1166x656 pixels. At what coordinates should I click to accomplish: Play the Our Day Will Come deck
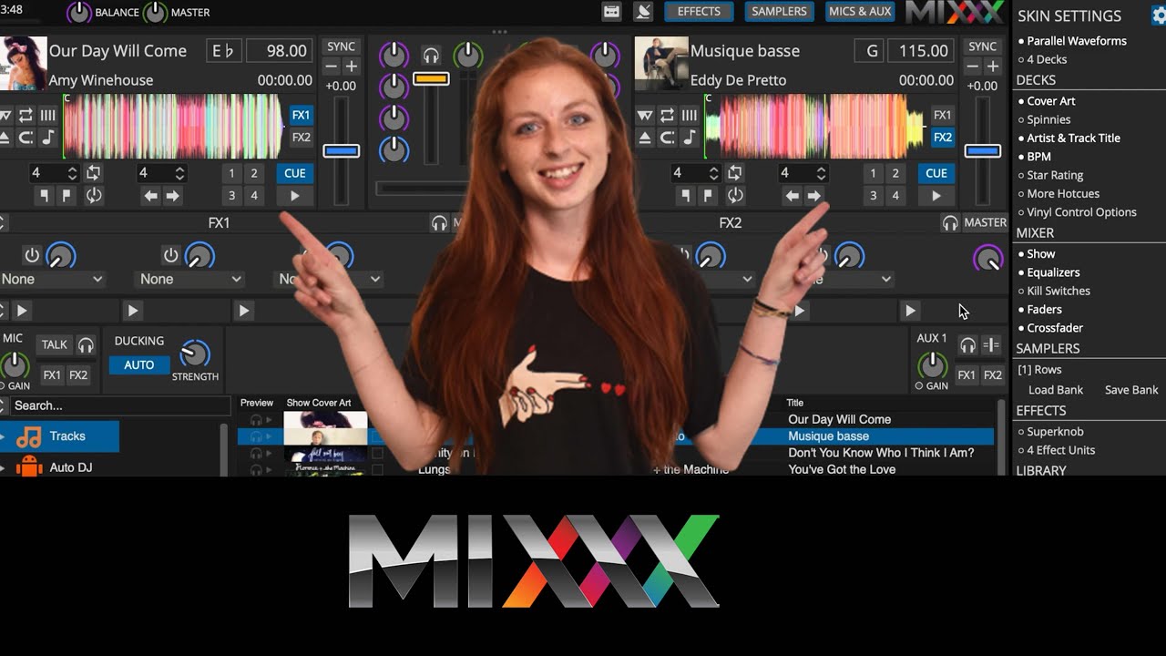[294, 195]
